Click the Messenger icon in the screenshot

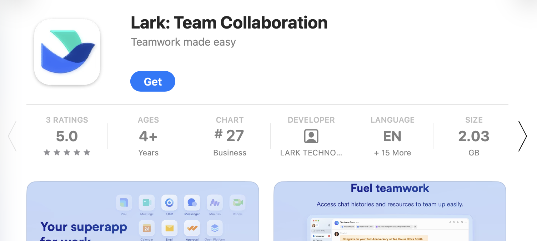click(192, 202)
